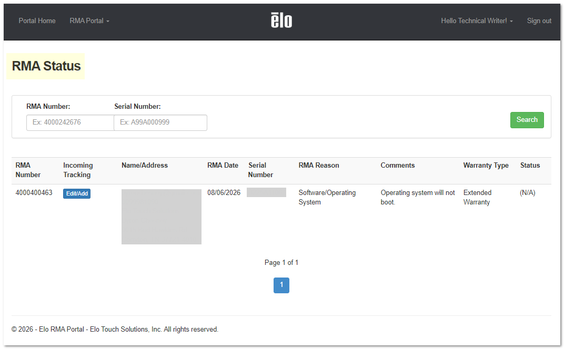Viewport: 564px width, 349px height.
Task: Click the Incoming Tracking column header
Action: pos(78,170)
